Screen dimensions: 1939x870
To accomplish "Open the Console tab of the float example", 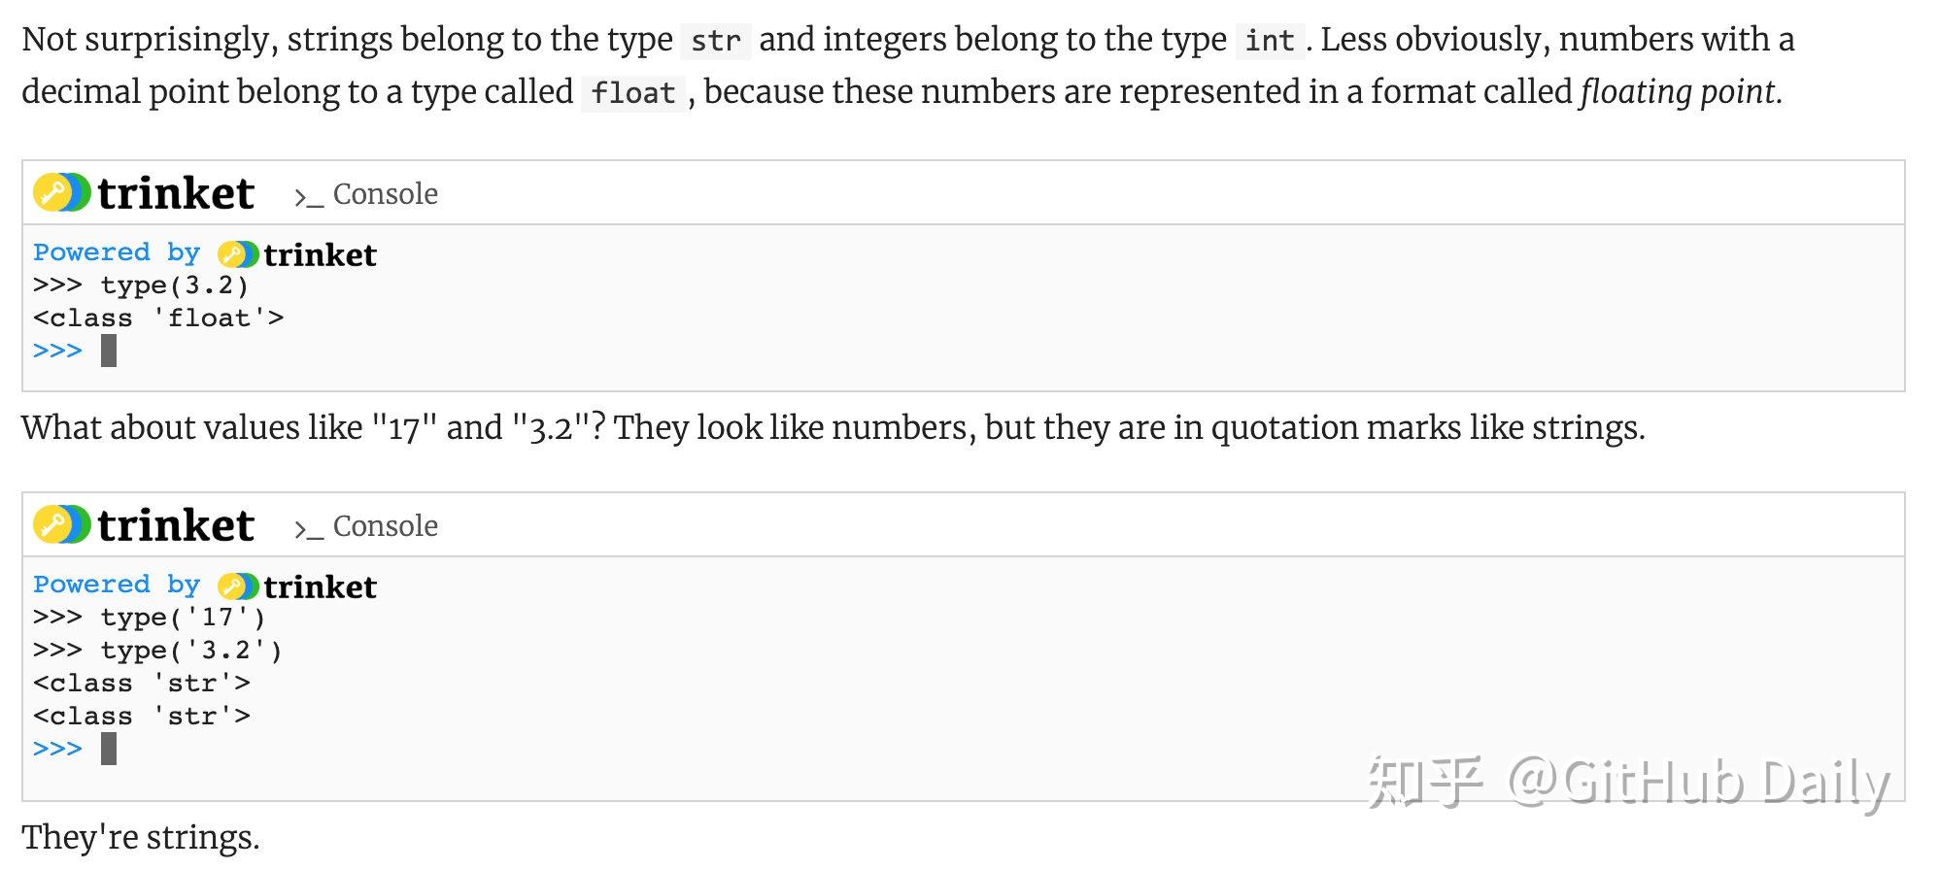I will 385,194.
